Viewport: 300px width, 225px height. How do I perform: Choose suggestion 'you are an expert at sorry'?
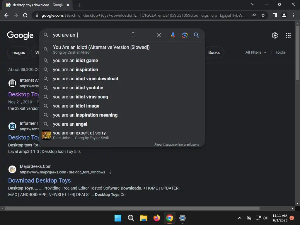click(x=122, y=135)
